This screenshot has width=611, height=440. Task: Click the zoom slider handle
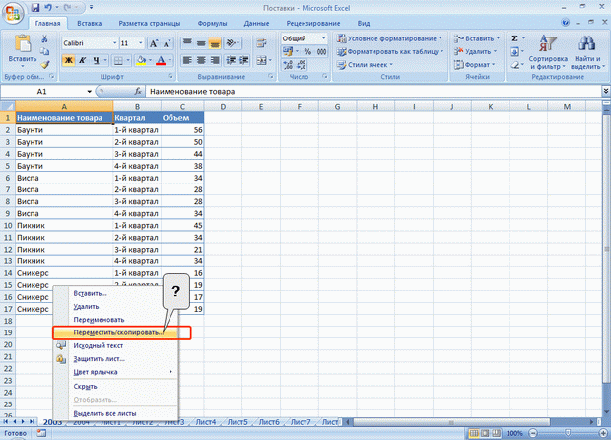point(568,433)
